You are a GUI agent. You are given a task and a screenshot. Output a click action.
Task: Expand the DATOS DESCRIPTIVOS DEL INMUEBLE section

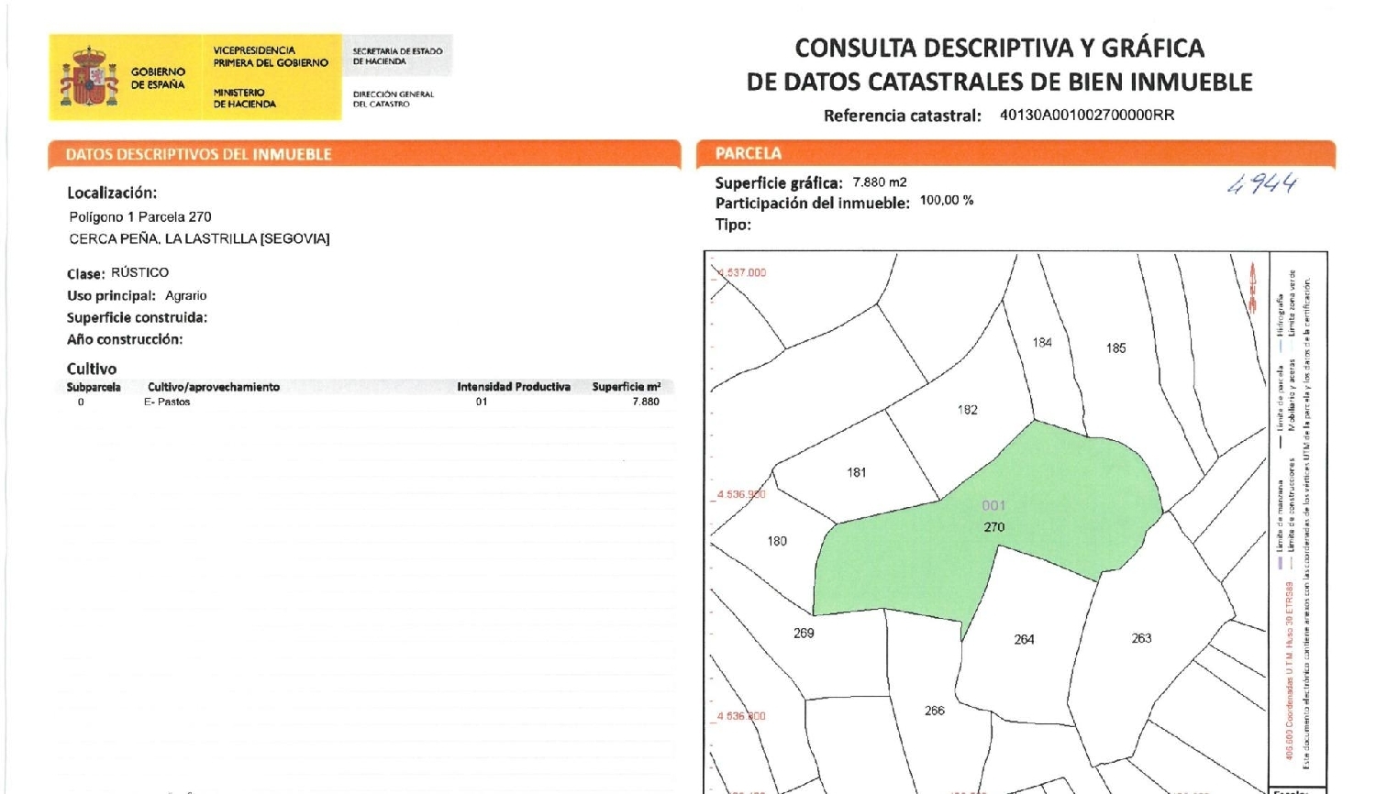202,154
